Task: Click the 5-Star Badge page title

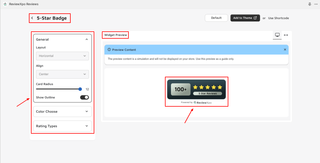Action: point(52,18)
